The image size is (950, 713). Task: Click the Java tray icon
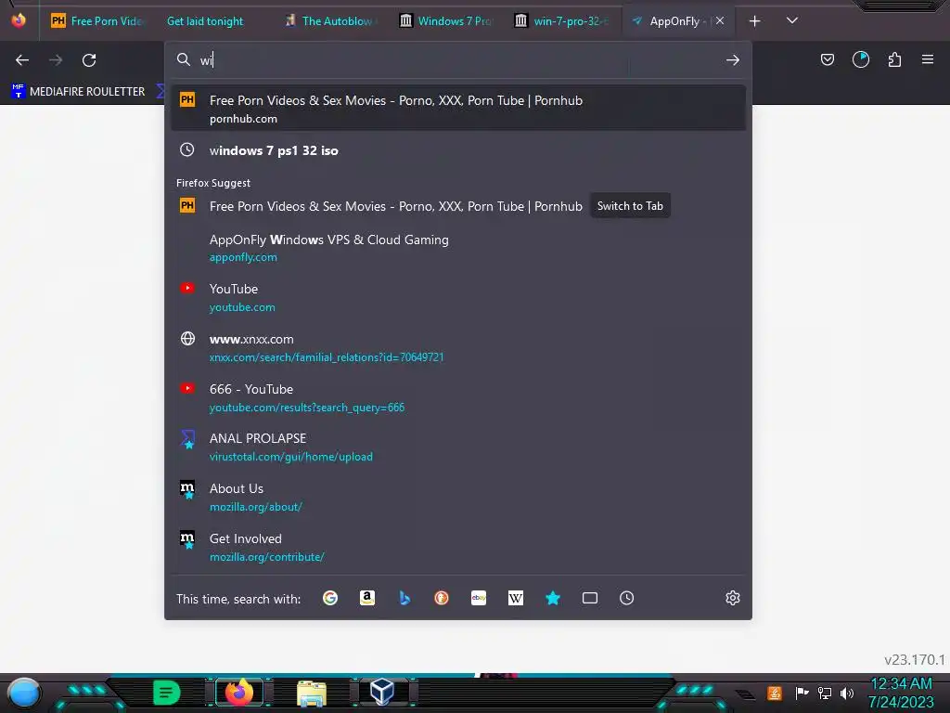point(775,693)
